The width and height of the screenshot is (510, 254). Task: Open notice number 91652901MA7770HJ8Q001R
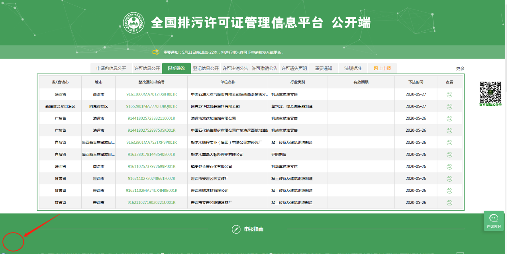pos(151,107)
